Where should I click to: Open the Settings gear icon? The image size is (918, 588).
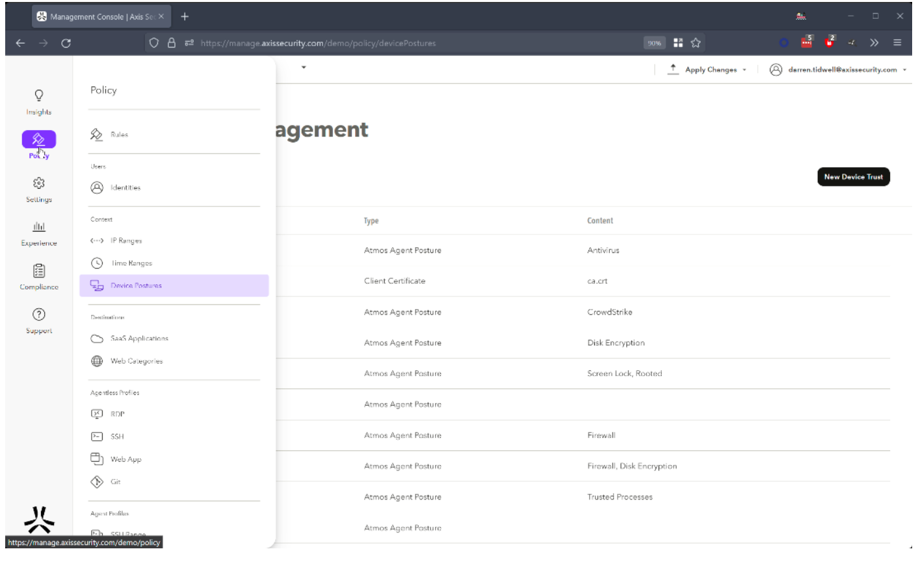point(39,183)
